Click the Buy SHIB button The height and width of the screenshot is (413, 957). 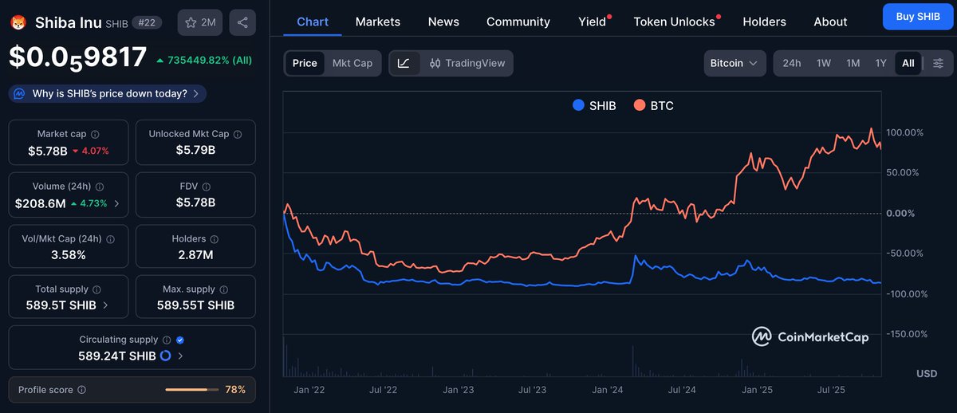918,17
